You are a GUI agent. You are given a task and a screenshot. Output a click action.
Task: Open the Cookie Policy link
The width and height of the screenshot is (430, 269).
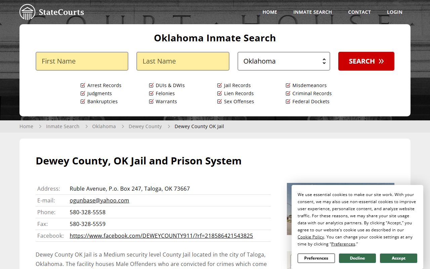click(x=311, y=237)
